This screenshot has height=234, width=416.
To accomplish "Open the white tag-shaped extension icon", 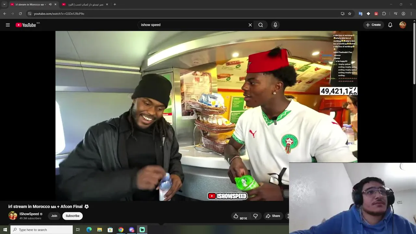I will (368, 14).
